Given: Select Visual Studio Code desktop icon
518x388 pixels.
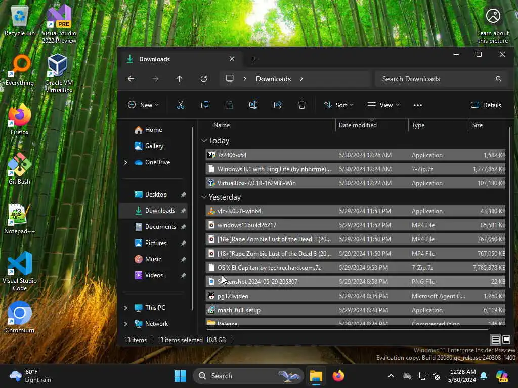Looking at the screenshot, I should click(x=20, y=271).
